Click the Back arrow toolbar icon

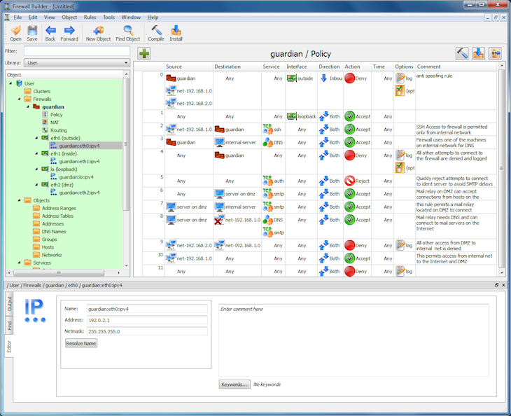tap(50, 32)
